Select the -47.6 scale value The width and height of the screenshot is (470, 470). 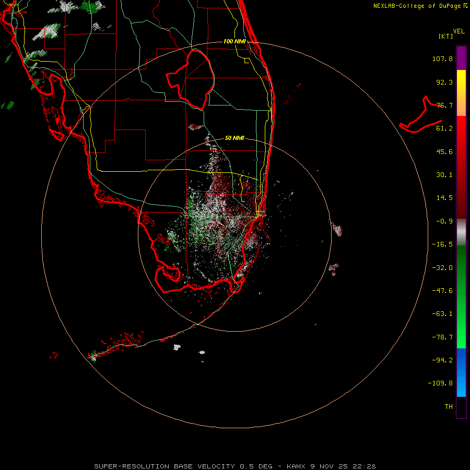[x=442, y=291]
